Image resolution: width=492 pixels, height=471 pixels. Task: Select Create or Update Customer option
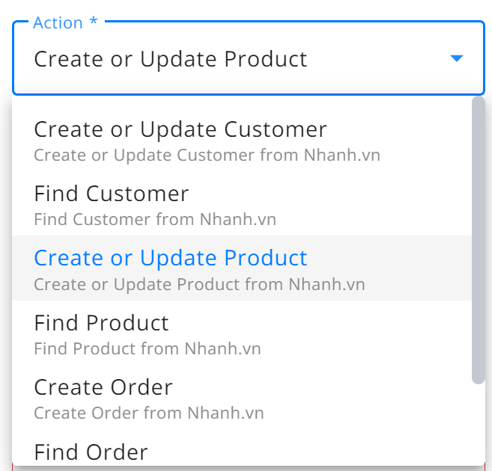tap(242, 139)
